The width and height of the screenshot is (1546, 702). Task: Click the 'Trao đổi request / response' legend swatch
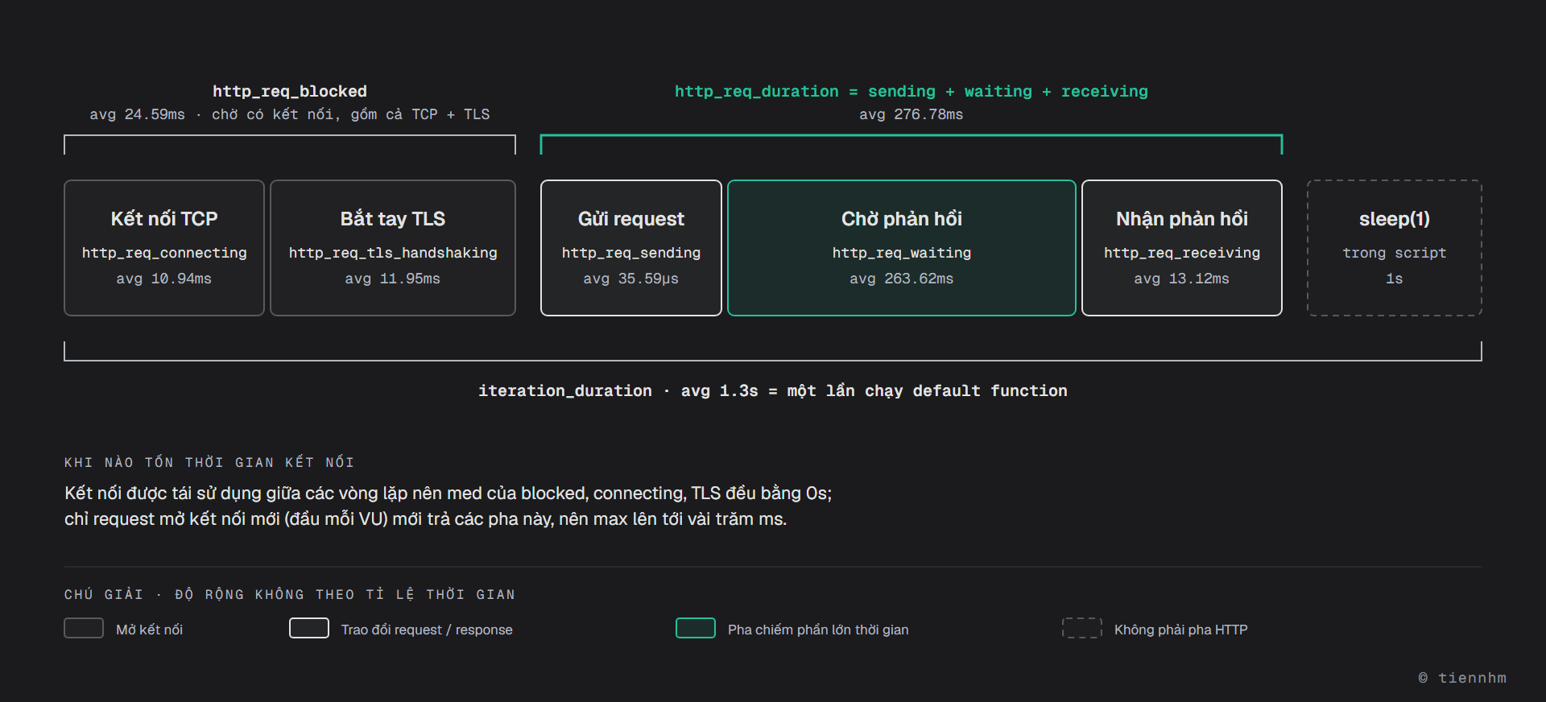click(309, 628)
